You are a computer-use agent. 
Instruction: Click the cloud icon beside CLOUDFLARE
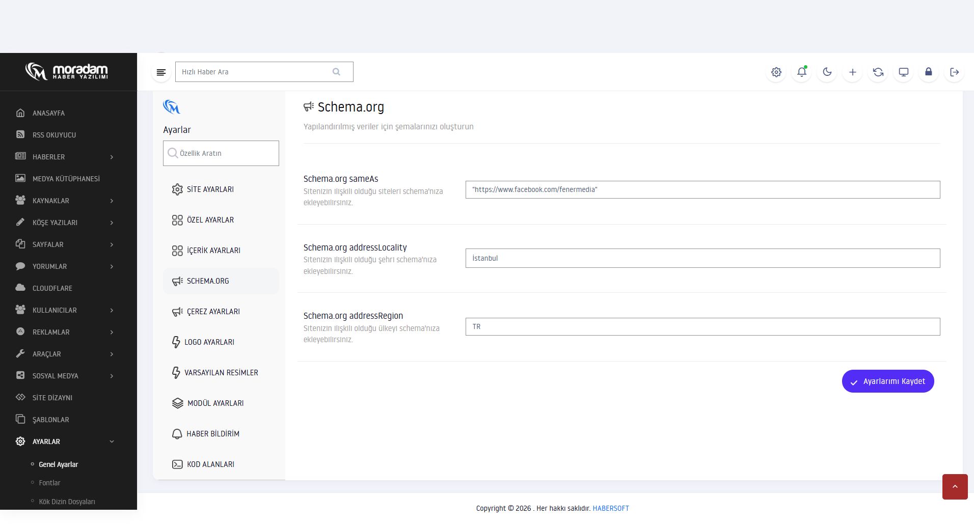click(x=20, y=288)
